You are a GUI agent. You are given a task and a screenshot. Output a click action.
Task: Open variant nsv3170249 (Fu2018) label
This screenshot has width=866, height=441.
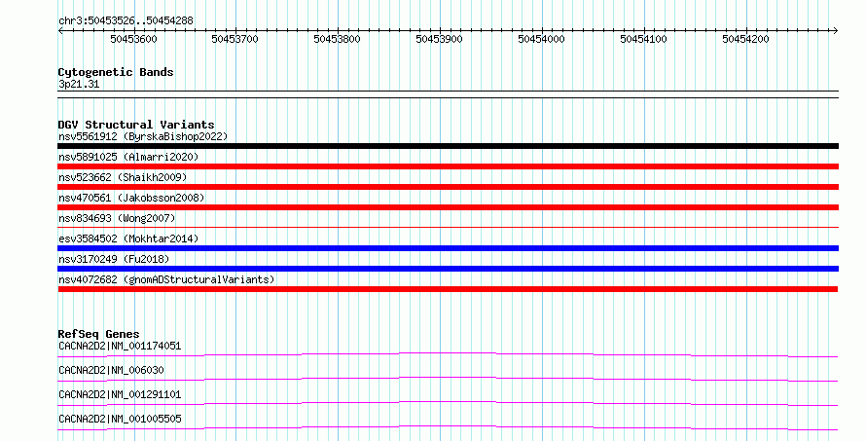[x=114, y=259]
